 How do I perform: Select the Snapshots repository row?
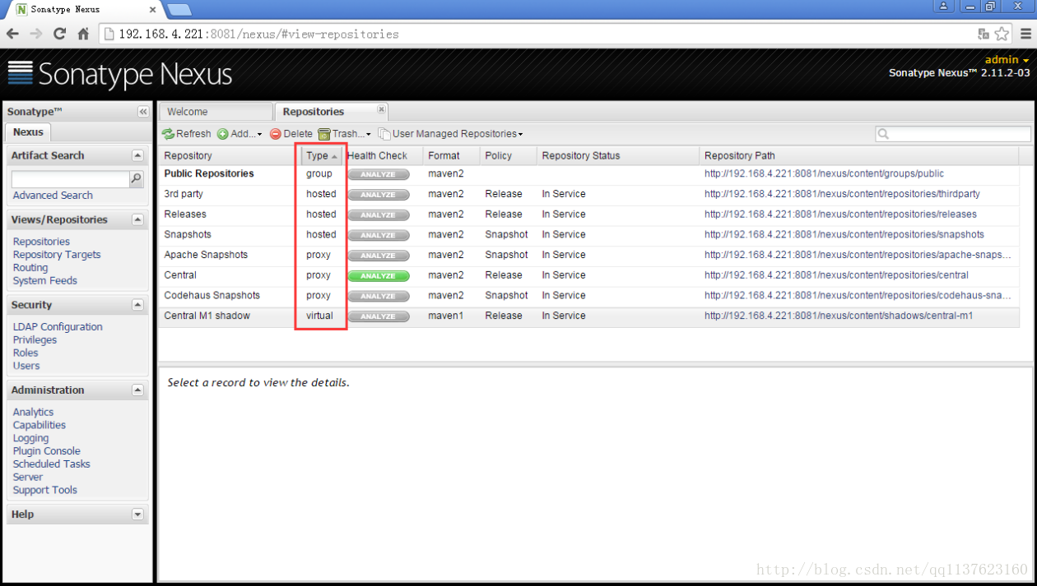pos(588,235)
